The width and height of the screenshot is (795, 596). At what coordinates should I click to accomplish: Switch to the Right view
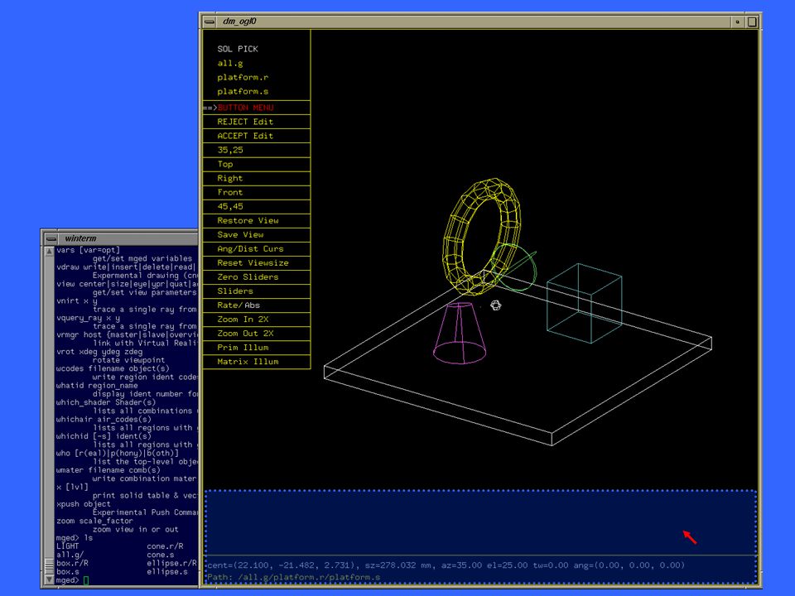257,179
